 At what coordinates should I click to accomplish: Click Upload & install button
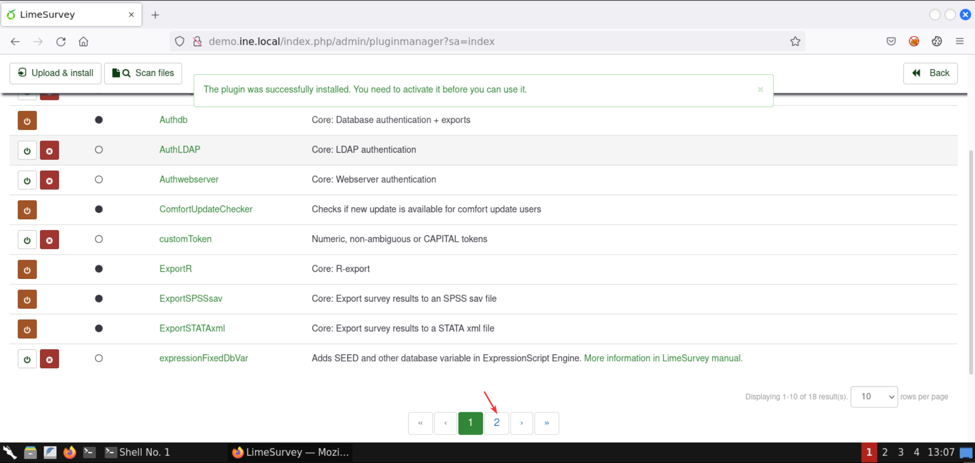(x=55, y=73)
